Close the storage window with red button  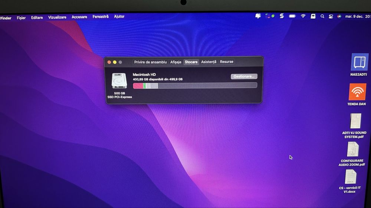coord(109,62)
